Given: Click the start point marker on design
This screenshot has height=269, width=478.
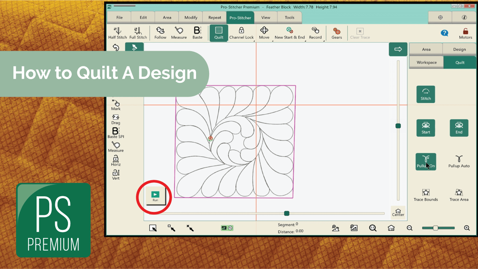Looking at the screenshot, I should point(210,138).
